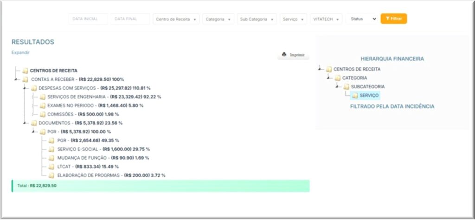Select the highlighted SERVIÇO item in hierarchy

coord(369,96)
